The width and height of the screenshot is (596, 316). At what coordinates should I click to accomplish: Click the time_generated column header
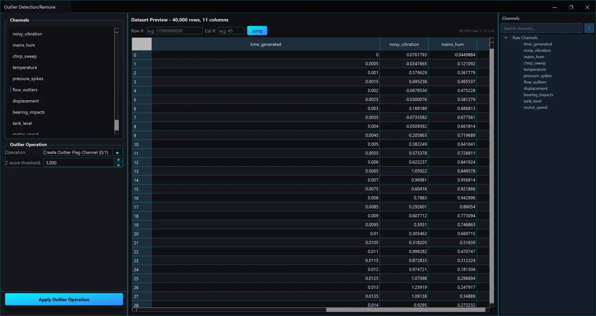[266, 44]
